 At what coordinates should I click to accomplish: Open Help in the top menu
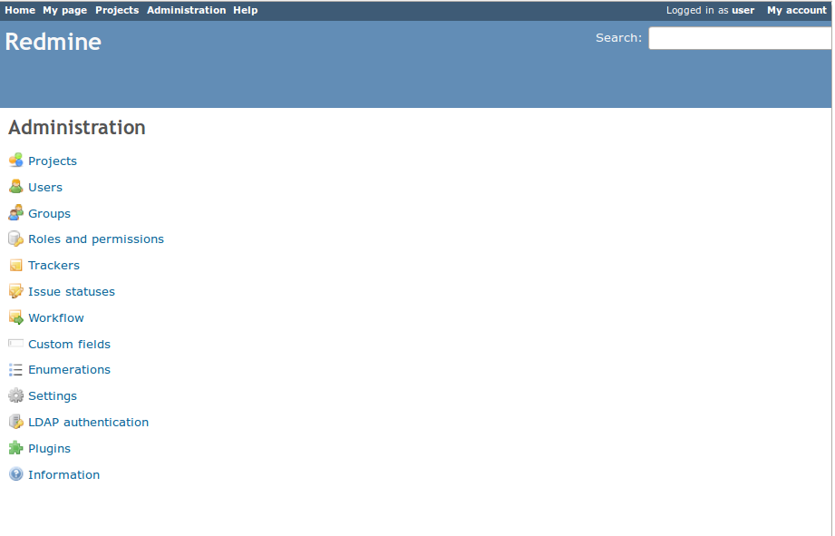tap(245, 10)
